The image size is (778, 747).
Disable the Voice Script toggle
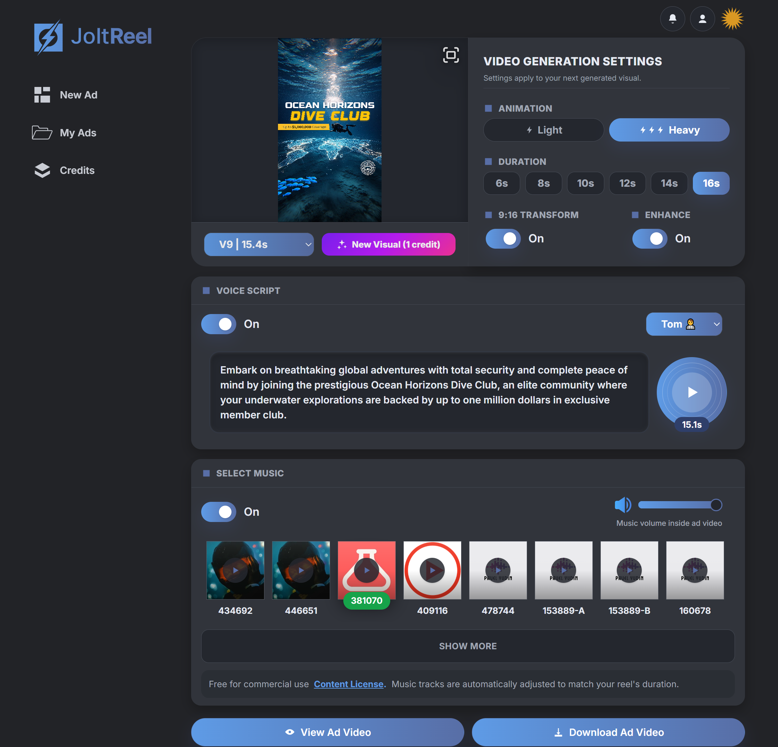(218, 324)
